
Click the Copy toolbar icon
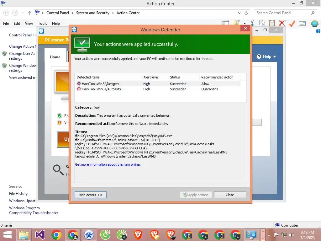[x=262, y=23]
